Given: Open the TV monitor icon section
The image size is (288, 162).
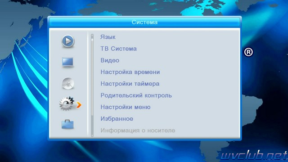Looking at the screenshot, I should tap(67, 63).
